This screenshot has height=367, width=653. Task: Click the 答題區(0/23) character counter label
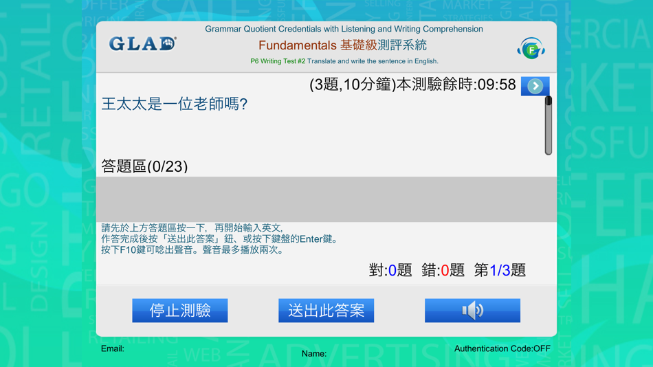[x=144, y=166]
